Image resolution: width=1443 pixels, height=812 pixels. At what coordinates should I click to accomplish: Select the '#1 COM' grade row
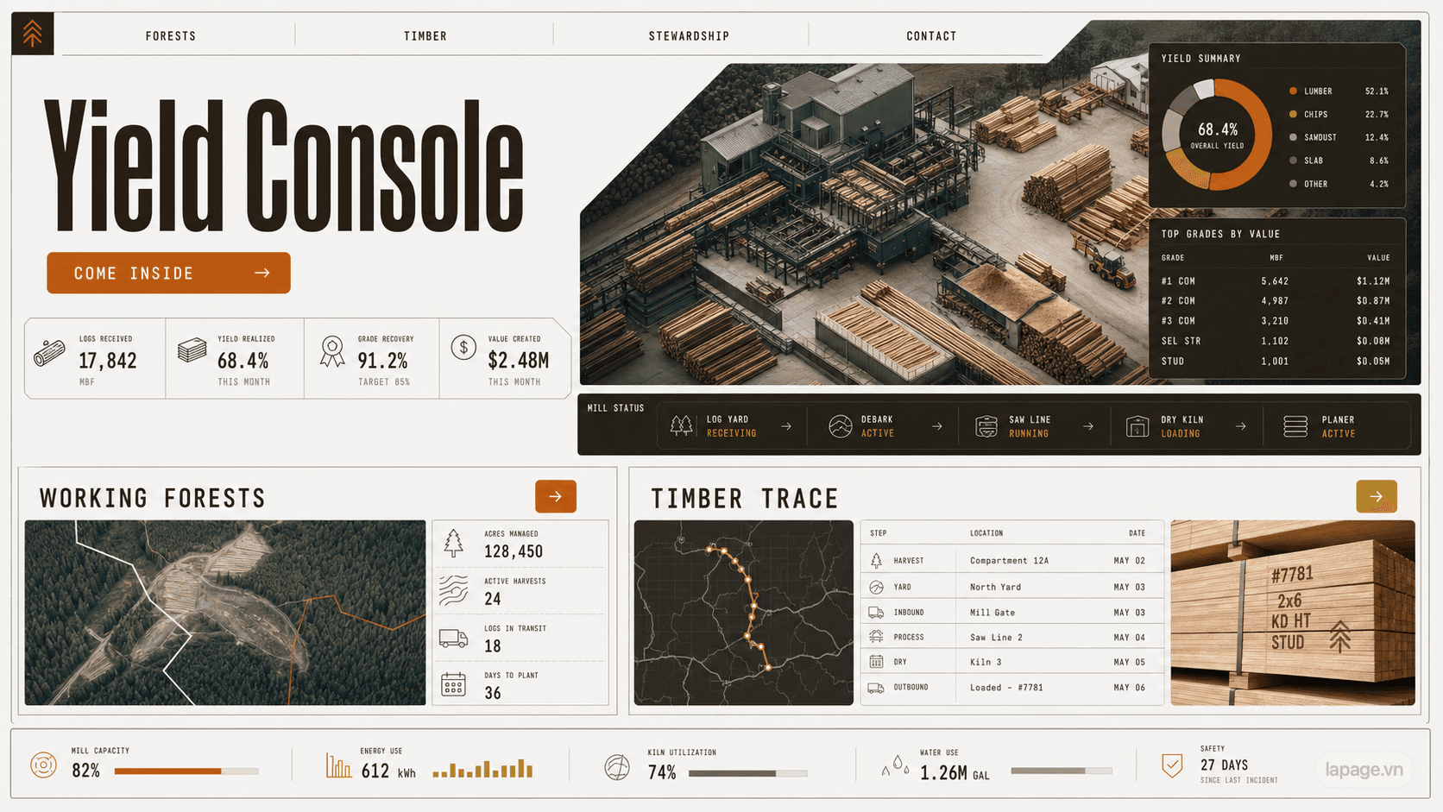click(1276, 281)
